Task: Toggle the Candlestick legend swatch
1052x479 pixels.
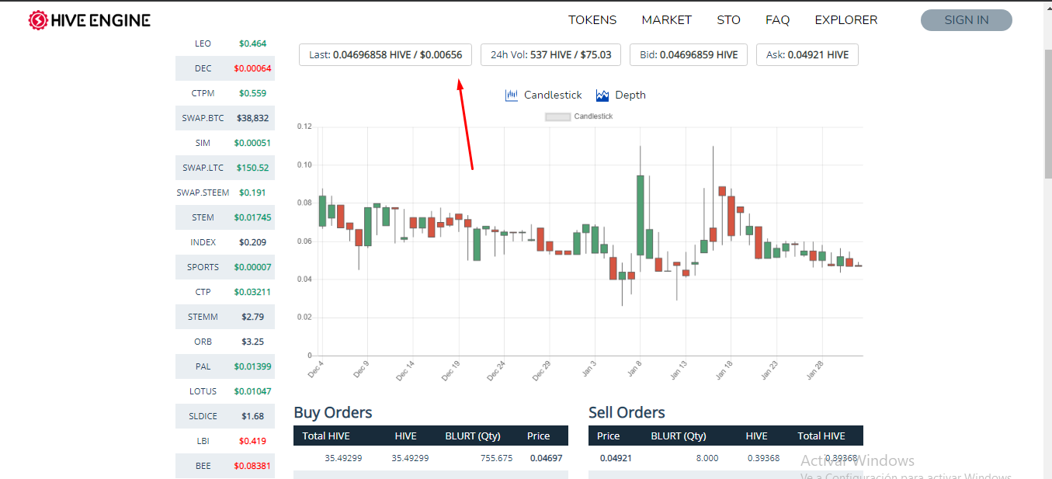Action: point(557,116)
